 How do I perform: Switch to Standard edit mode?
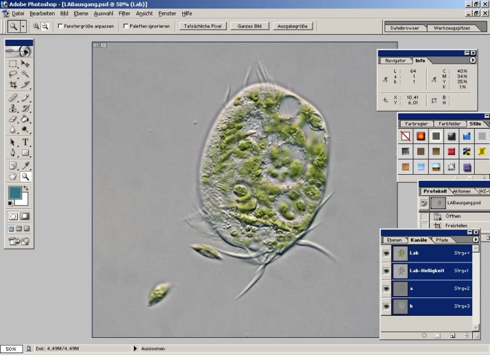[x=13, y=216]
